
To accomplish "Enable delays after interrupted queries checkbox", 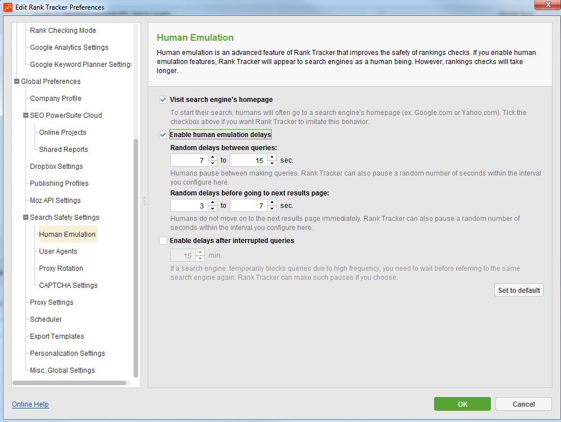I will [x=163, y=241].
